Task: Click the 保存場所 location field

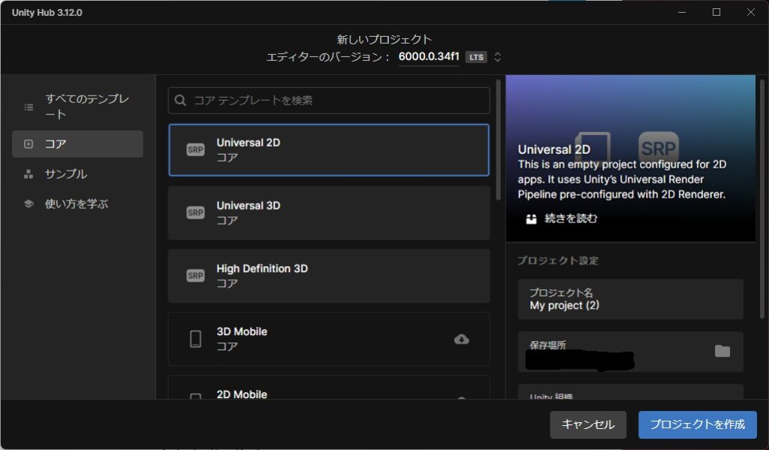Action: point(630,352)
